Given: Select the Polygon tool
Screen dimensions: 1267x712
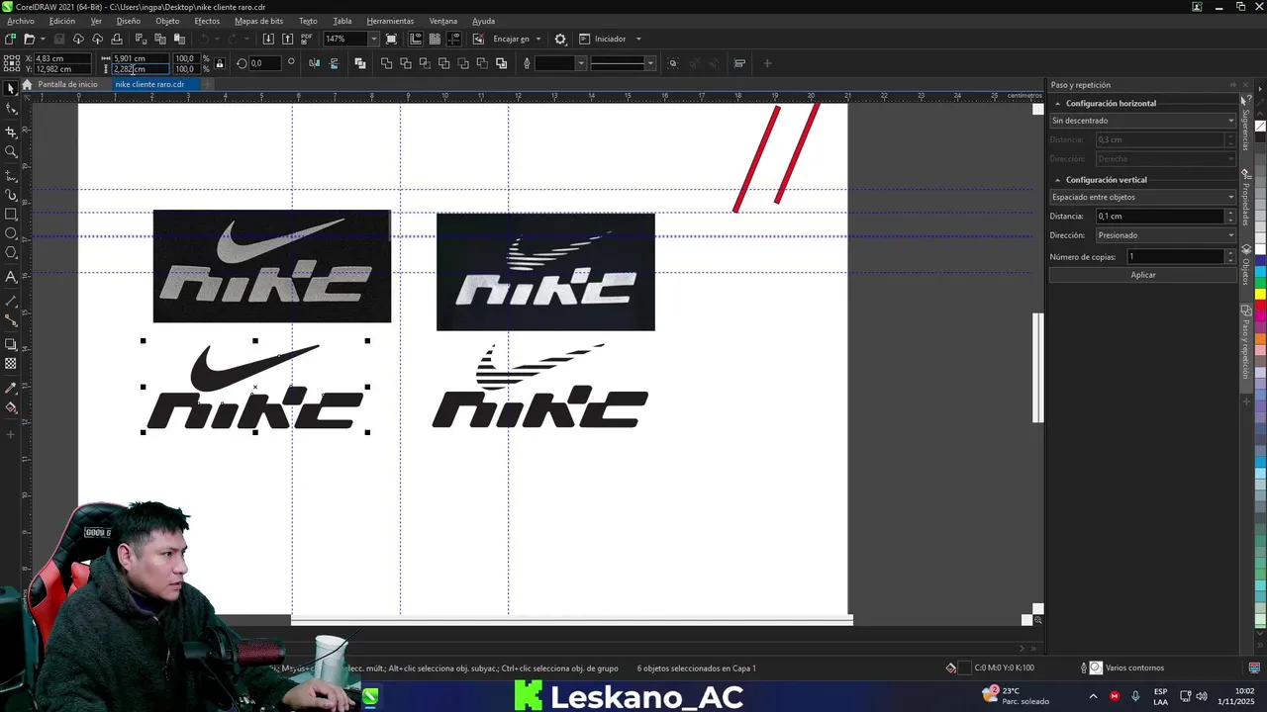Looking at the screenshot, I should (x=11, y=254).
